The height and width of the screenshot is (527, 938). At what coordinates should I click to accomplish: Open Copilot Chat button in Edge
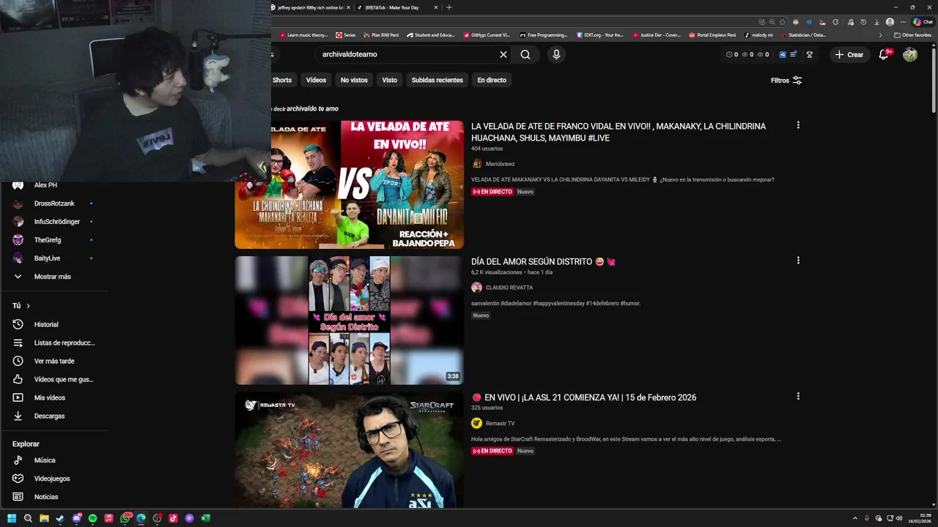(x=923, y=22)
